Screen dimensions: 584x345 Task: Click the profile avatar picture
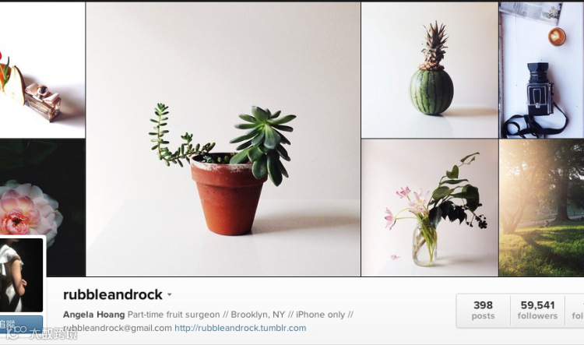tap(21, 275)
